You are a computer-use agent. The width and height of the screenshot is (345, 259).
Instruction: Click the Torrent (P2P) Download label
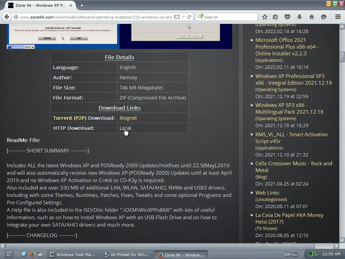pos(84,118)
